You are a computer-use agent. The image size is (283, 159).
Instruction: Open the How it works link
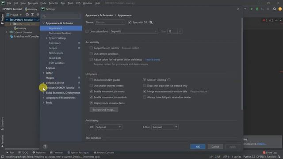pos(153,60)
